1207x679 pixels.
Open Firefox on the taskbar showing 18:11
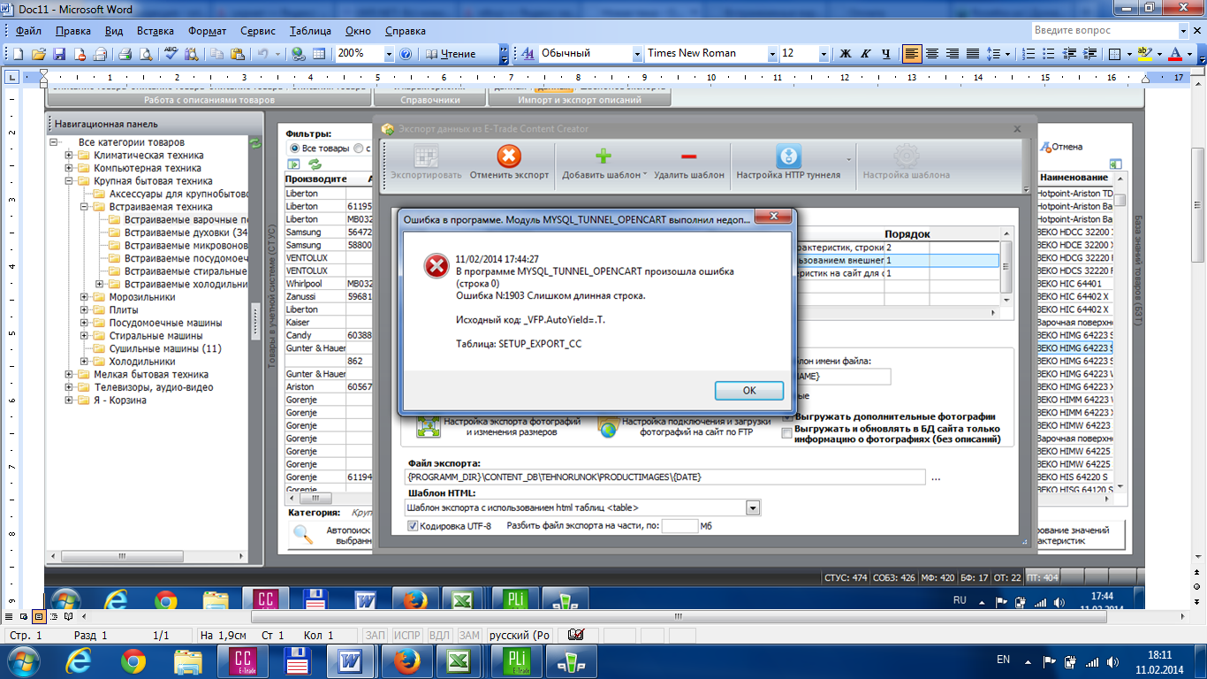[x=406, y=660]
